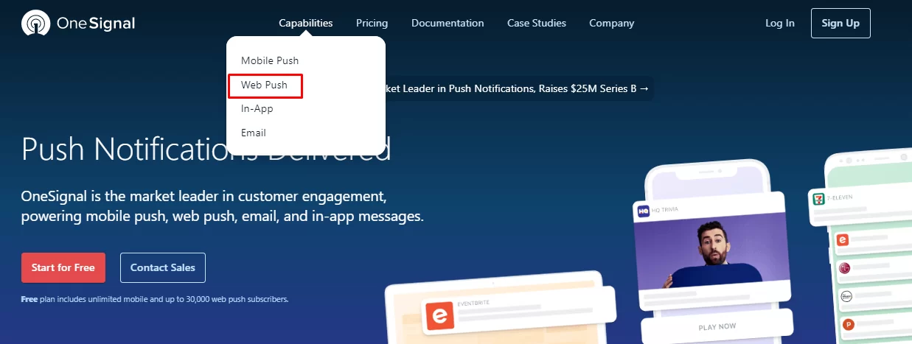This screenshot has height=344, width=912.
Task: Open Case Studies from the navigation
Action: tap(537, 23)
